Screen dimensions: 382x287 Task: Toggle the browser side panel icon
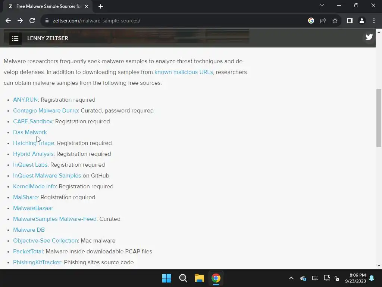click(x=350, y=21)
